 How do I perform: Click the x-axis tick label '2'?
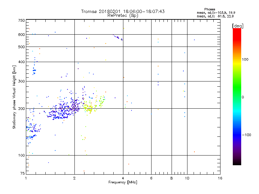point(74,178)
